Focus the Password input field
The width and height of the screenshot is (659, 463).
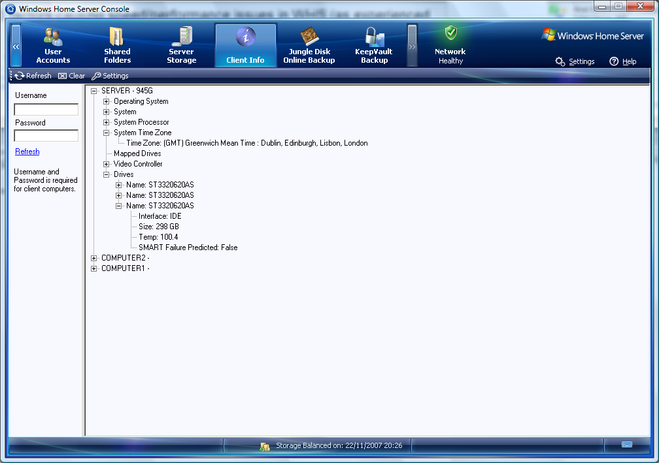tap(46, 136)
